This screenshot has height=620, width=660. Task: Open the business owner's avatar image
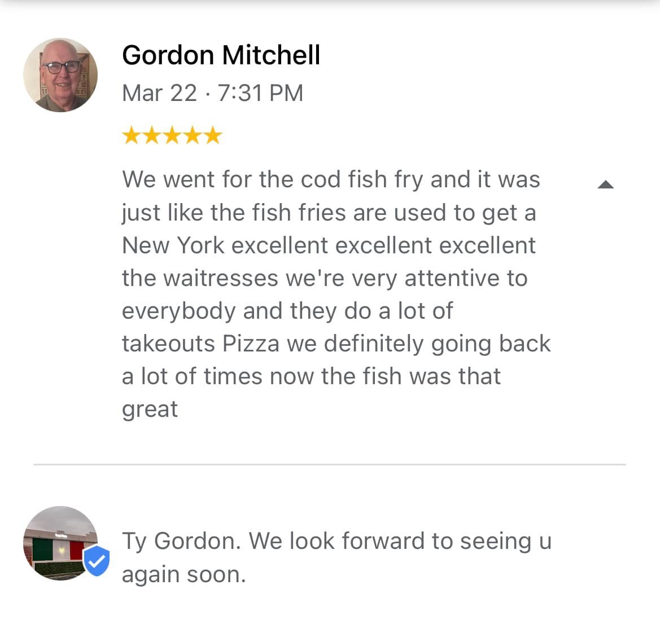tap(60, 543)
